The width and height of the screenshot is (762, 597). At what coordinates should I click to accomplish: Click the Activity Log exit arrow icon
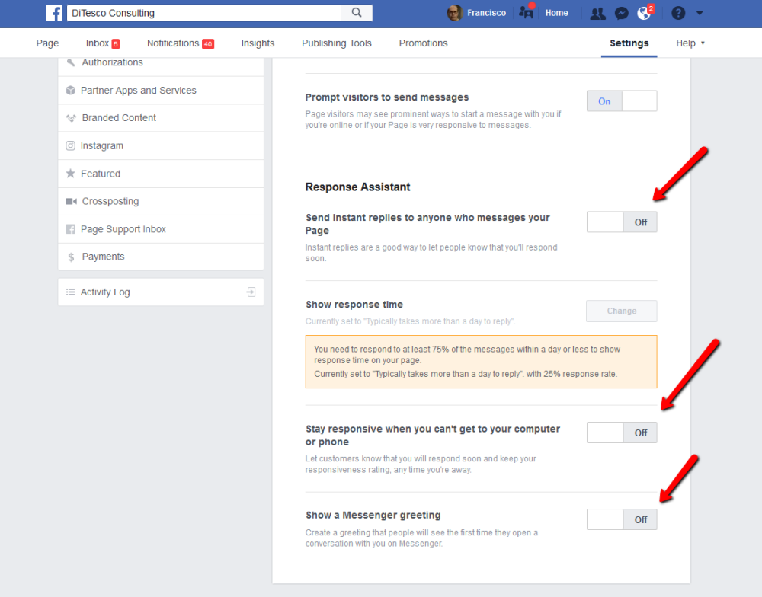tap(251, 292)
